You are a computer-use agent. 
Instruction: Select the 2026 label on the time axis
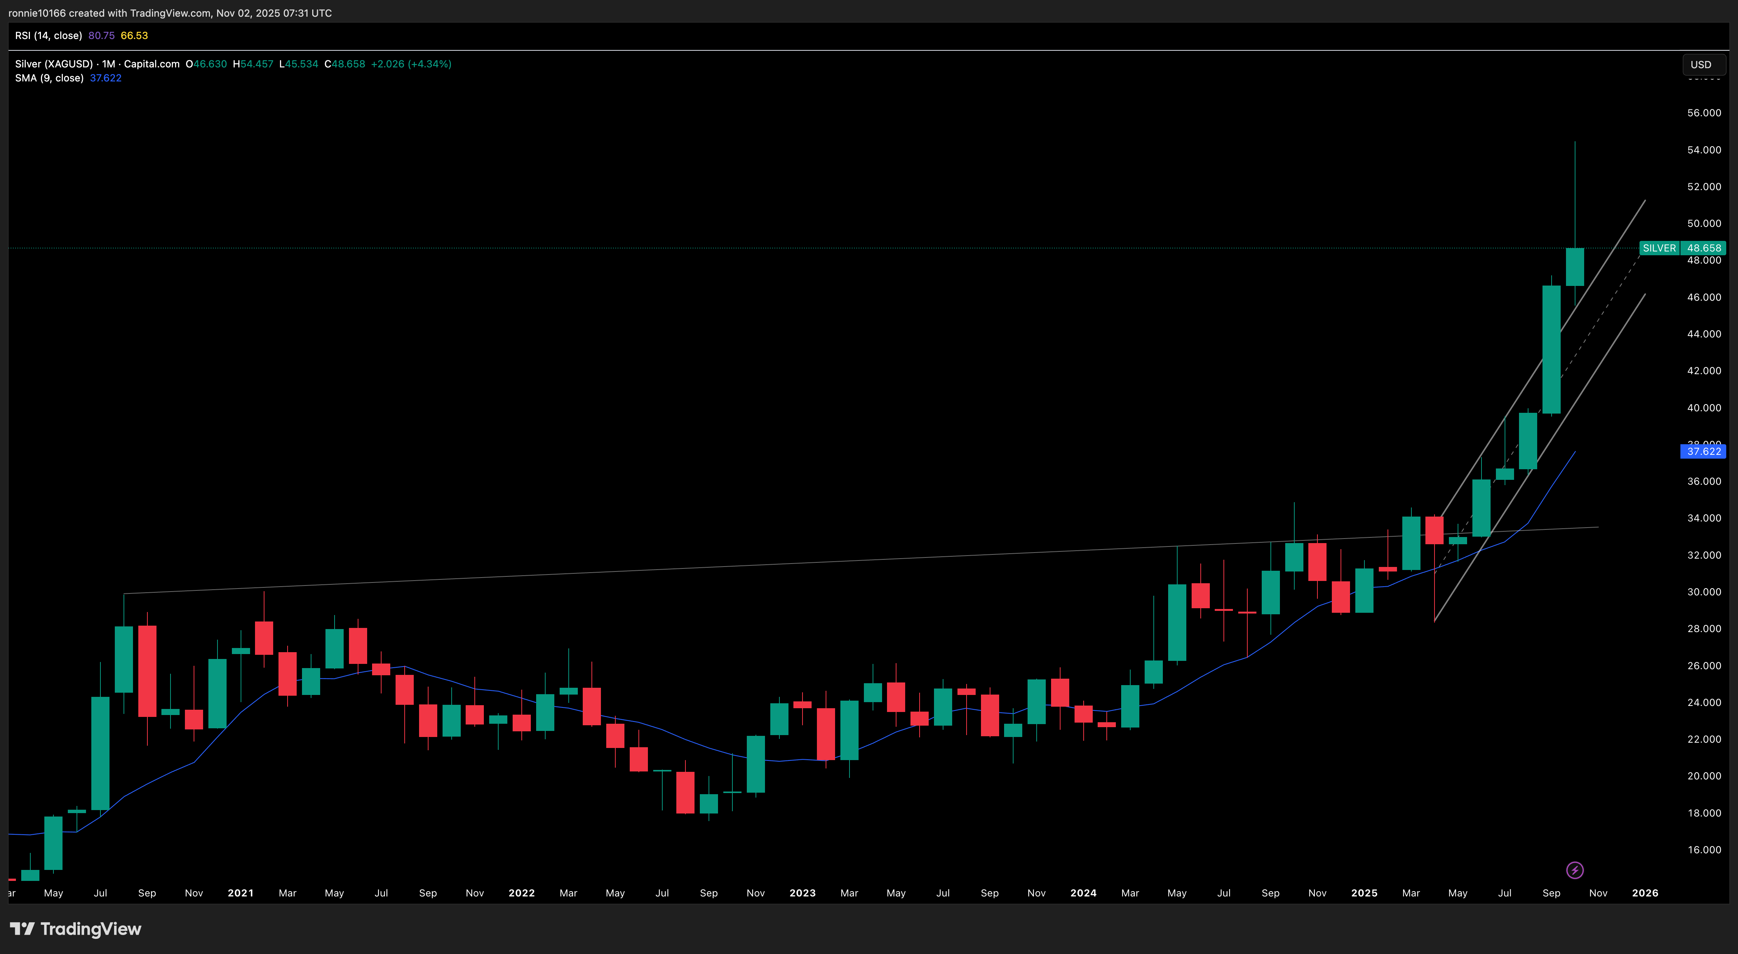point(1645,893)
